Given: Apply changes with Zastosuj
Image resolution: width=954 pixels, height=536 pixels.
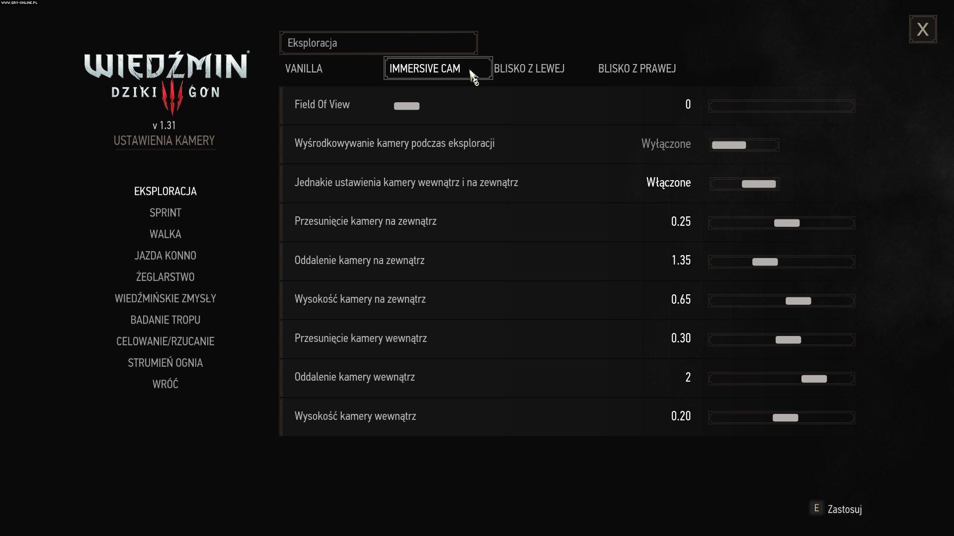Looking at the screenshot, I should (844, 509).
